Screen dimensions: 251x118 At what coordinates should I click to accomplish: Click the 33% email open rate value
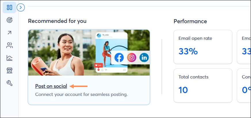coord(188,51)
